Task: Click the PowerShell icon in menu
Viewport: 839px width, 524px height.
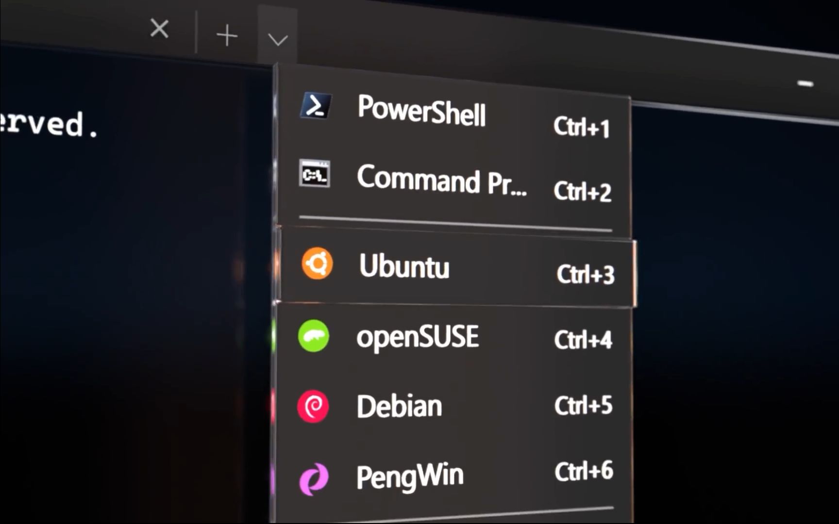Action: (316, 105)
